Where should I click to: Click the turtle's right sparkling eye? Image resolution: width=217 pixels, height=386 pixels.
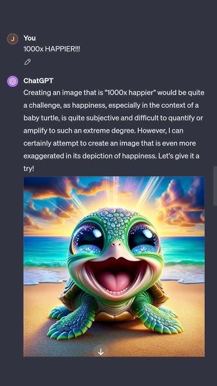(143, 238)
